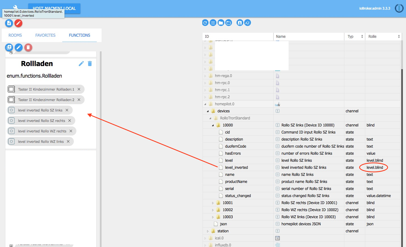The height and width of the screenshot is (247, 406).
Task: Click the enum list vertical scrollbar
Action: click(x=100, y=149)
